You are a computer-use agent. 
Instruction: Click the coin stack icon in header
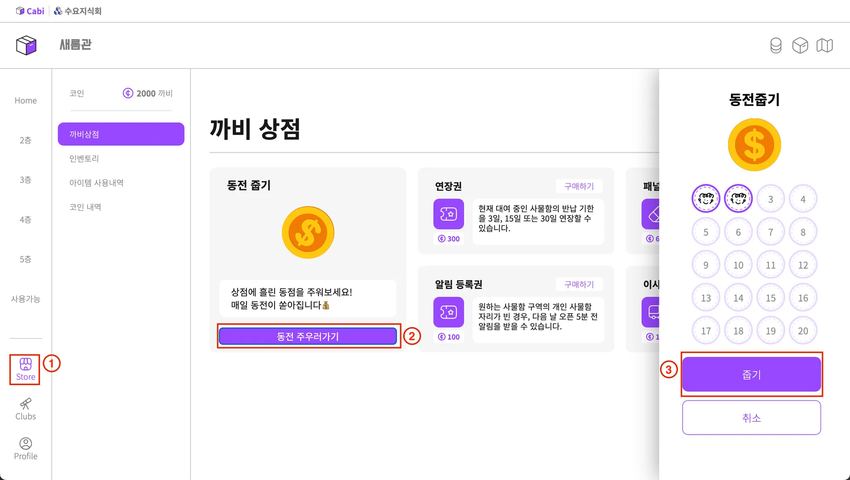tap(776, 45)
